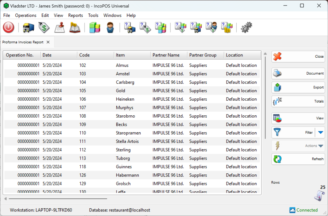The height and width of the screenshot is (216, 328).
Task: Click the red power exit icon
Action: [x=9, y=28]
